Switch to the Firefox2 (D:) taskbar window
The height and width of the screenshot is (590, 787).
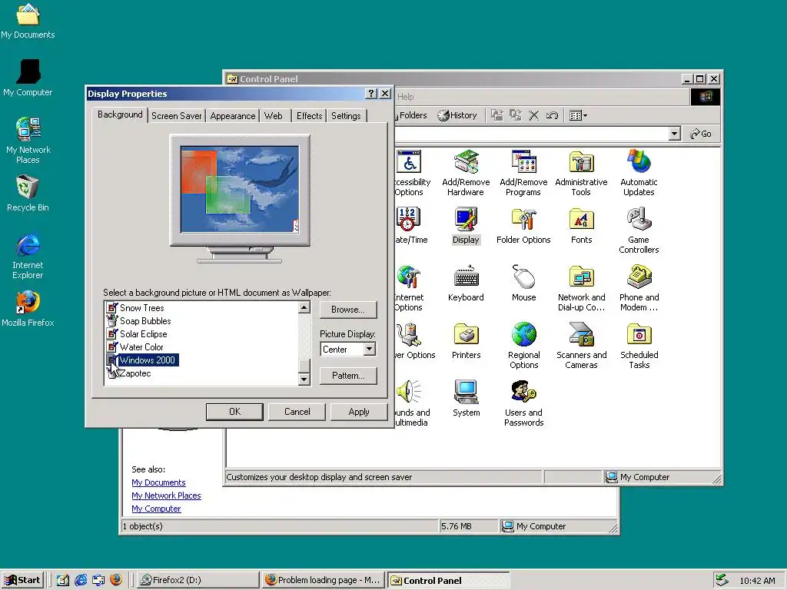(x=198, y=580)
